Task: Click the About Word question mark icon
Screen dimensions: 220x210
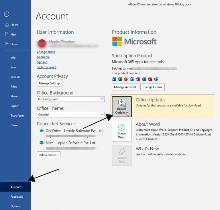Action: (122, 127)
